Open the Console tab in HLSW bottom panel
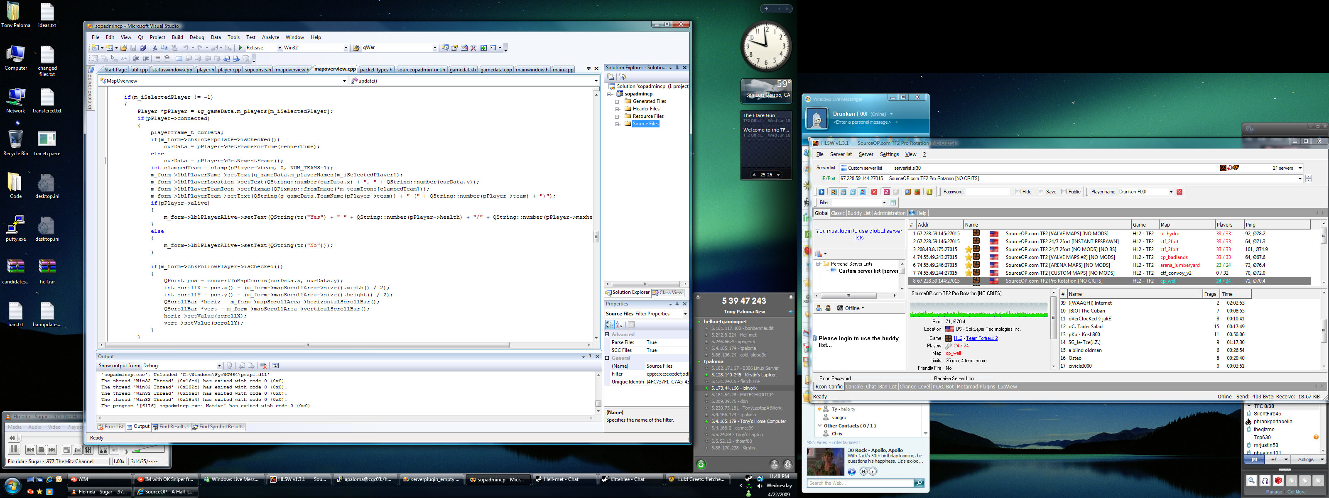Screen dimensions: 1329x498 [854, 387]
